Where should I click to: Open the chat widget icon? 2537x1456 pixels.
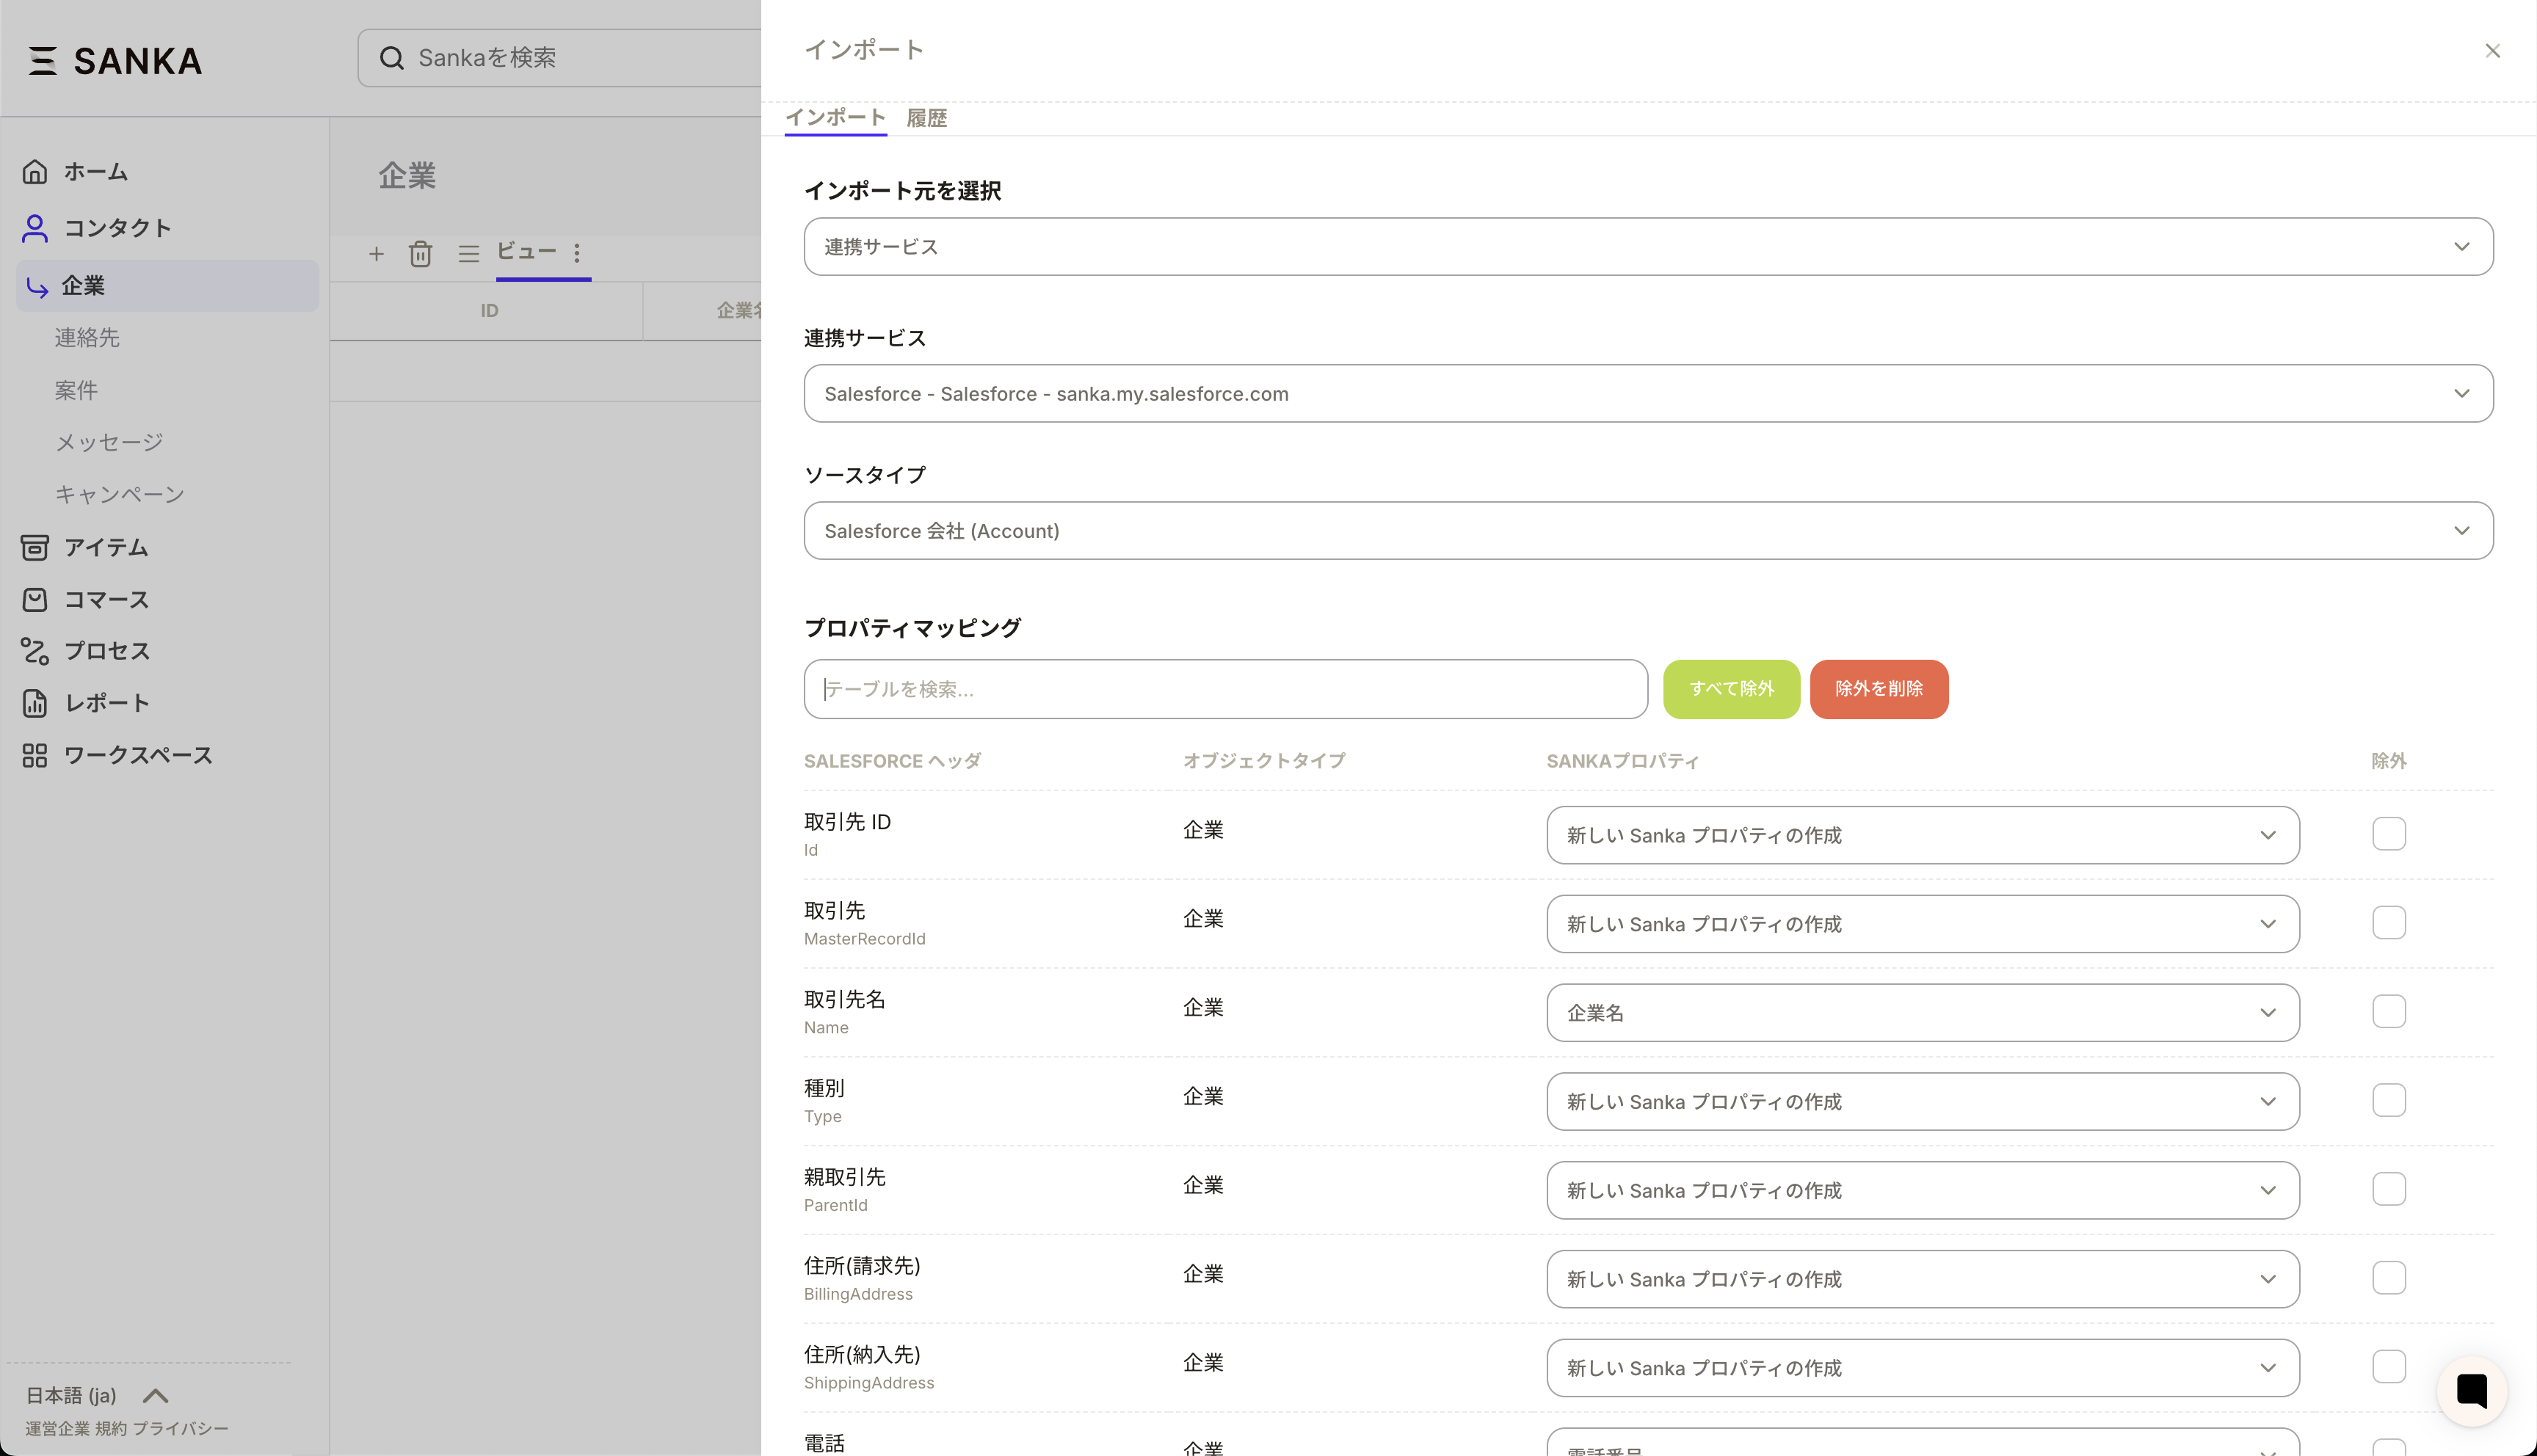[x=2471, y=1391]
